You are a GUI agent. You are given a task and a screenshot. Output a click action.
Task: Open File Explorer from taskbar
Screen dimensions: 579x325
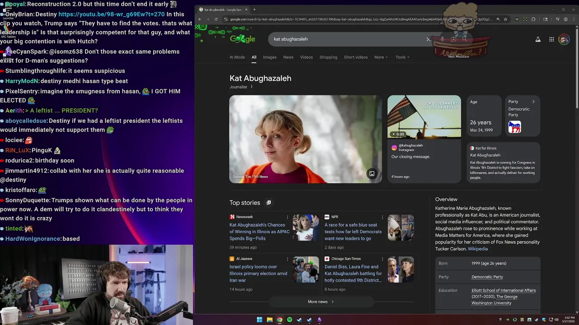coord(270,320)
